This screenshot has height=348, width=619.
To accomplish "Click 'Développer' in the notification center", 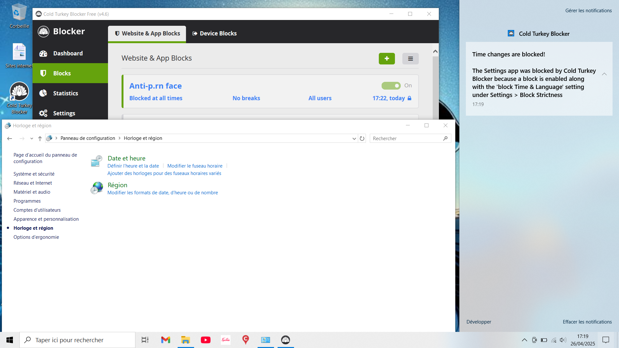I will [479, 322].
